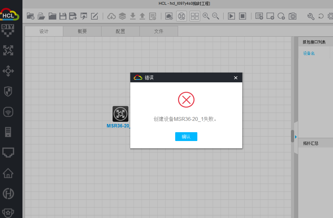The height and width of the screenshot is (218, 333).
Task: Click the add ellipse shape icon
Action: [x=281, y=16]
